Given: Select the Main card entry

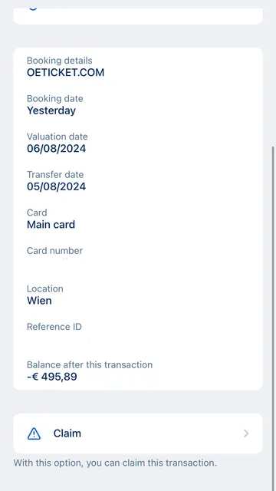Looking at the screenshot, I should tap(51, 225).
